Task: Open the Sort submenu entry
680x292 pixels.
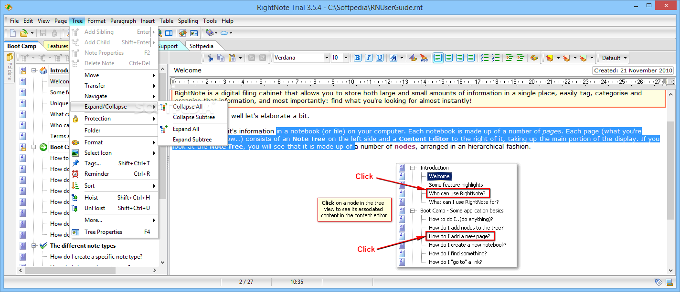Action: [114, 185]
